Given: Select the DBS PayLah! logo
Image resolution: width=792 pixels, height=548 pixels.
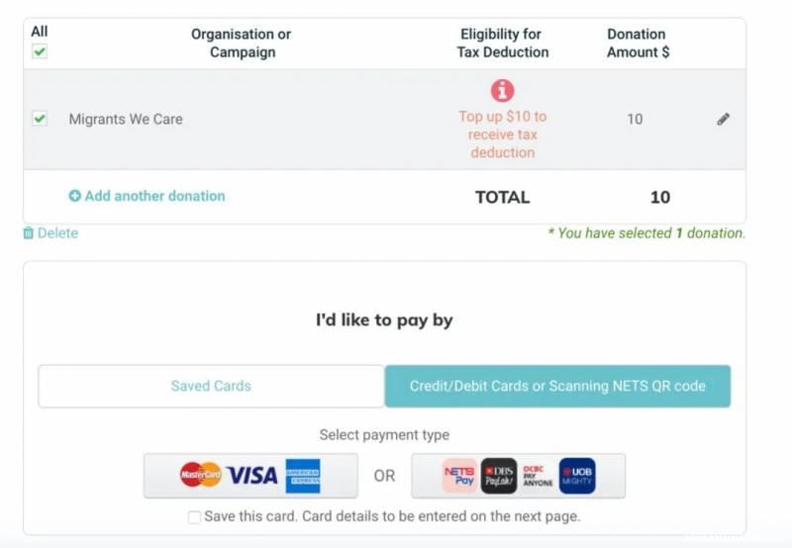Looking at the screenshot, I should (x=498, y=476).
